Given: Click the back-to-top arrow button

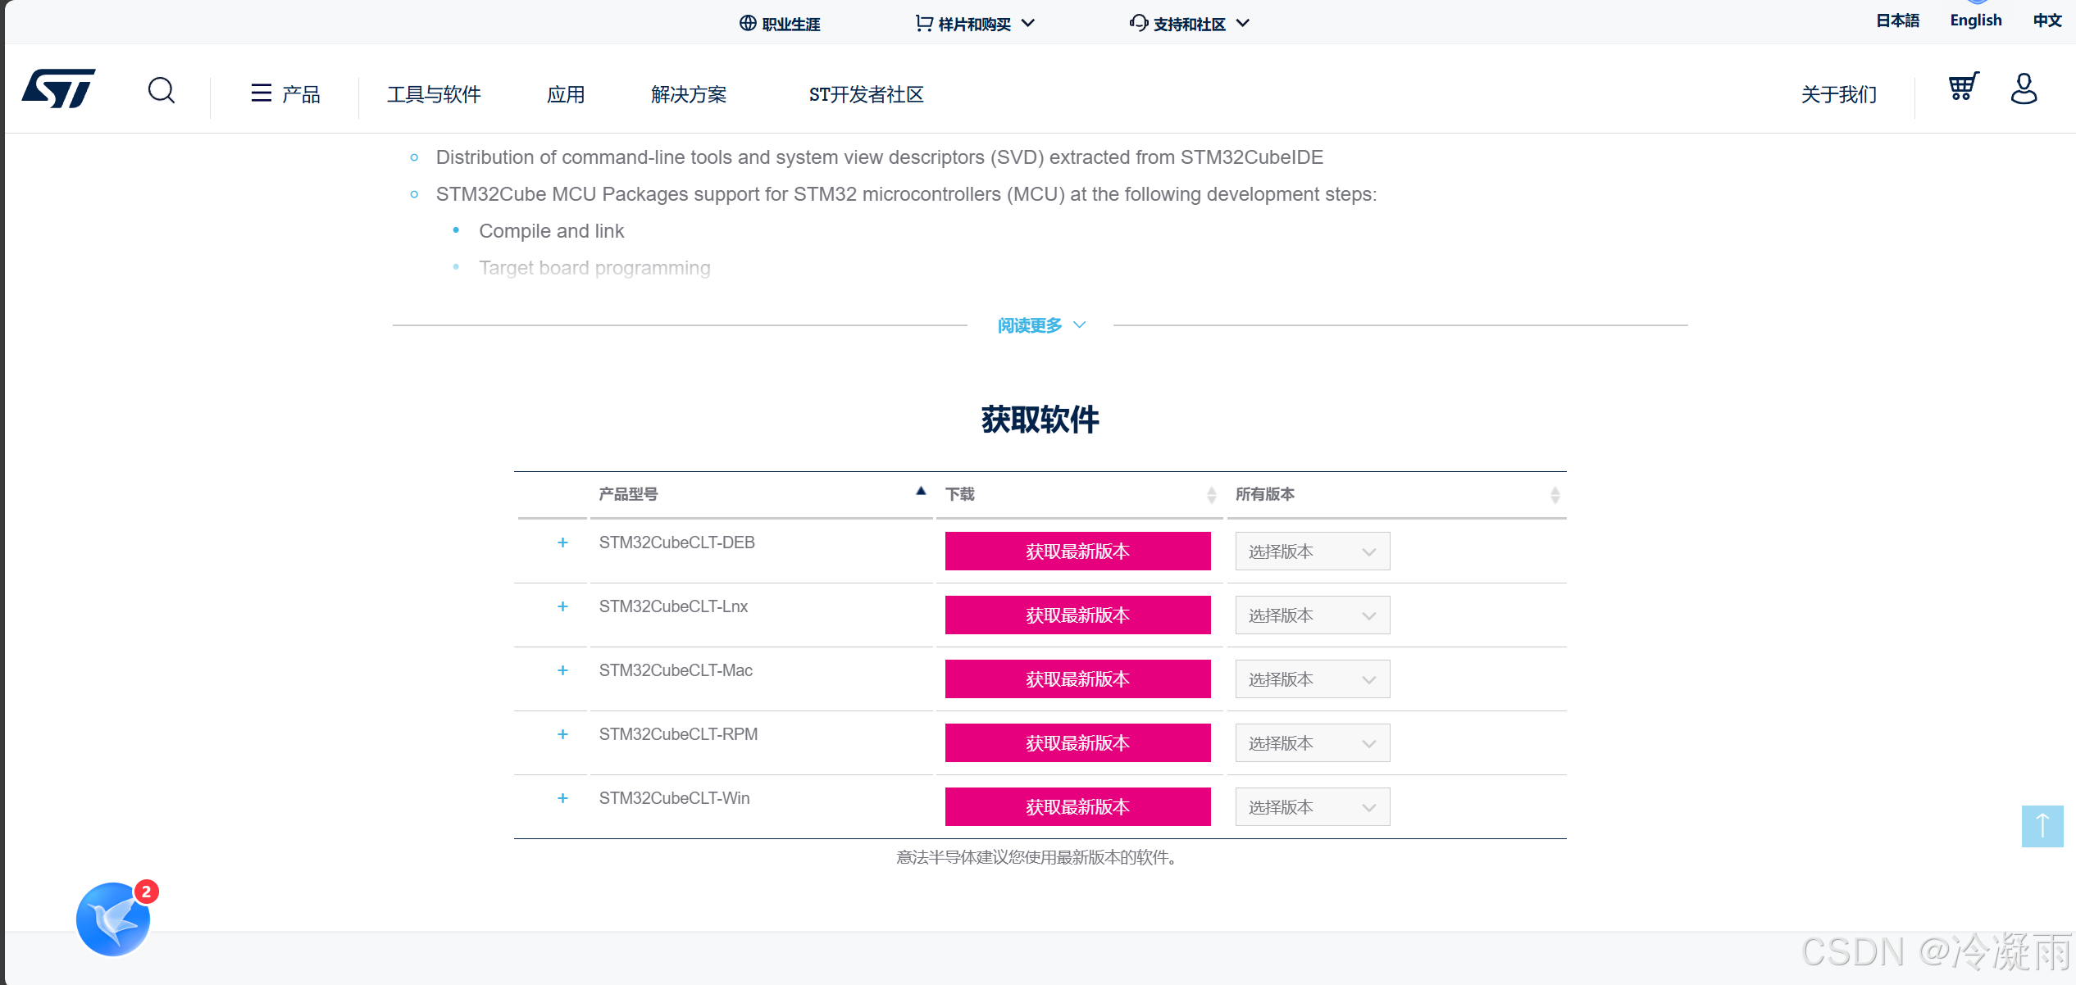Looking at the screenshot, I should (2042, 826).
